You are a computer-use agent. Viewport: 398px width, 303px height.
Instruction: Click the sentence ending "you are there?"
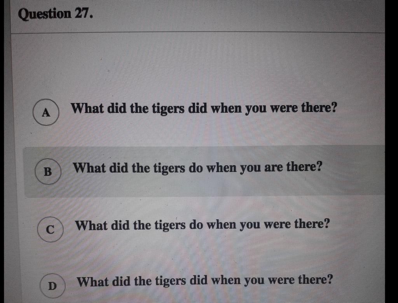coord(197,168)
